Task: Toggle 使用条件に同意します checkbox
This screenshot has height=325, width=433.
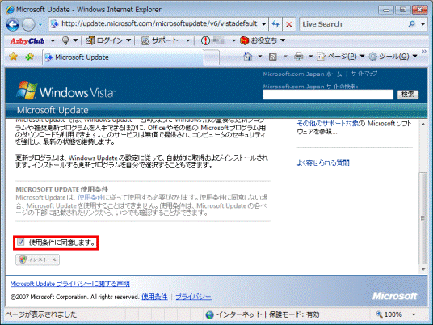Action: pyautogui.click(x=21, y=242)
